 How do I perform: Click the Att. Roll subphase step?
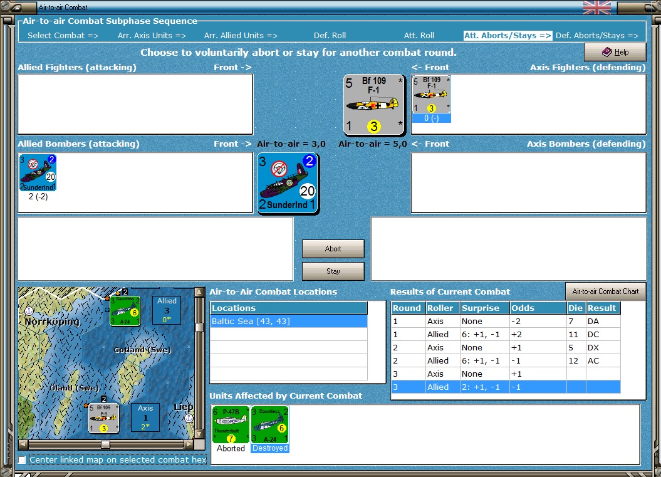point(419,36)
